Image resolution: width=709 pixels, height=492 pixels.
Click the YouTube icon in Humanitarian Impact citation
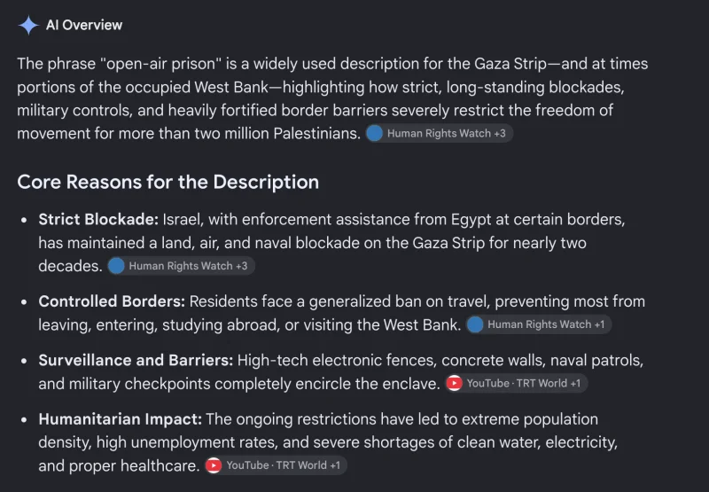(x=214, y=465)
